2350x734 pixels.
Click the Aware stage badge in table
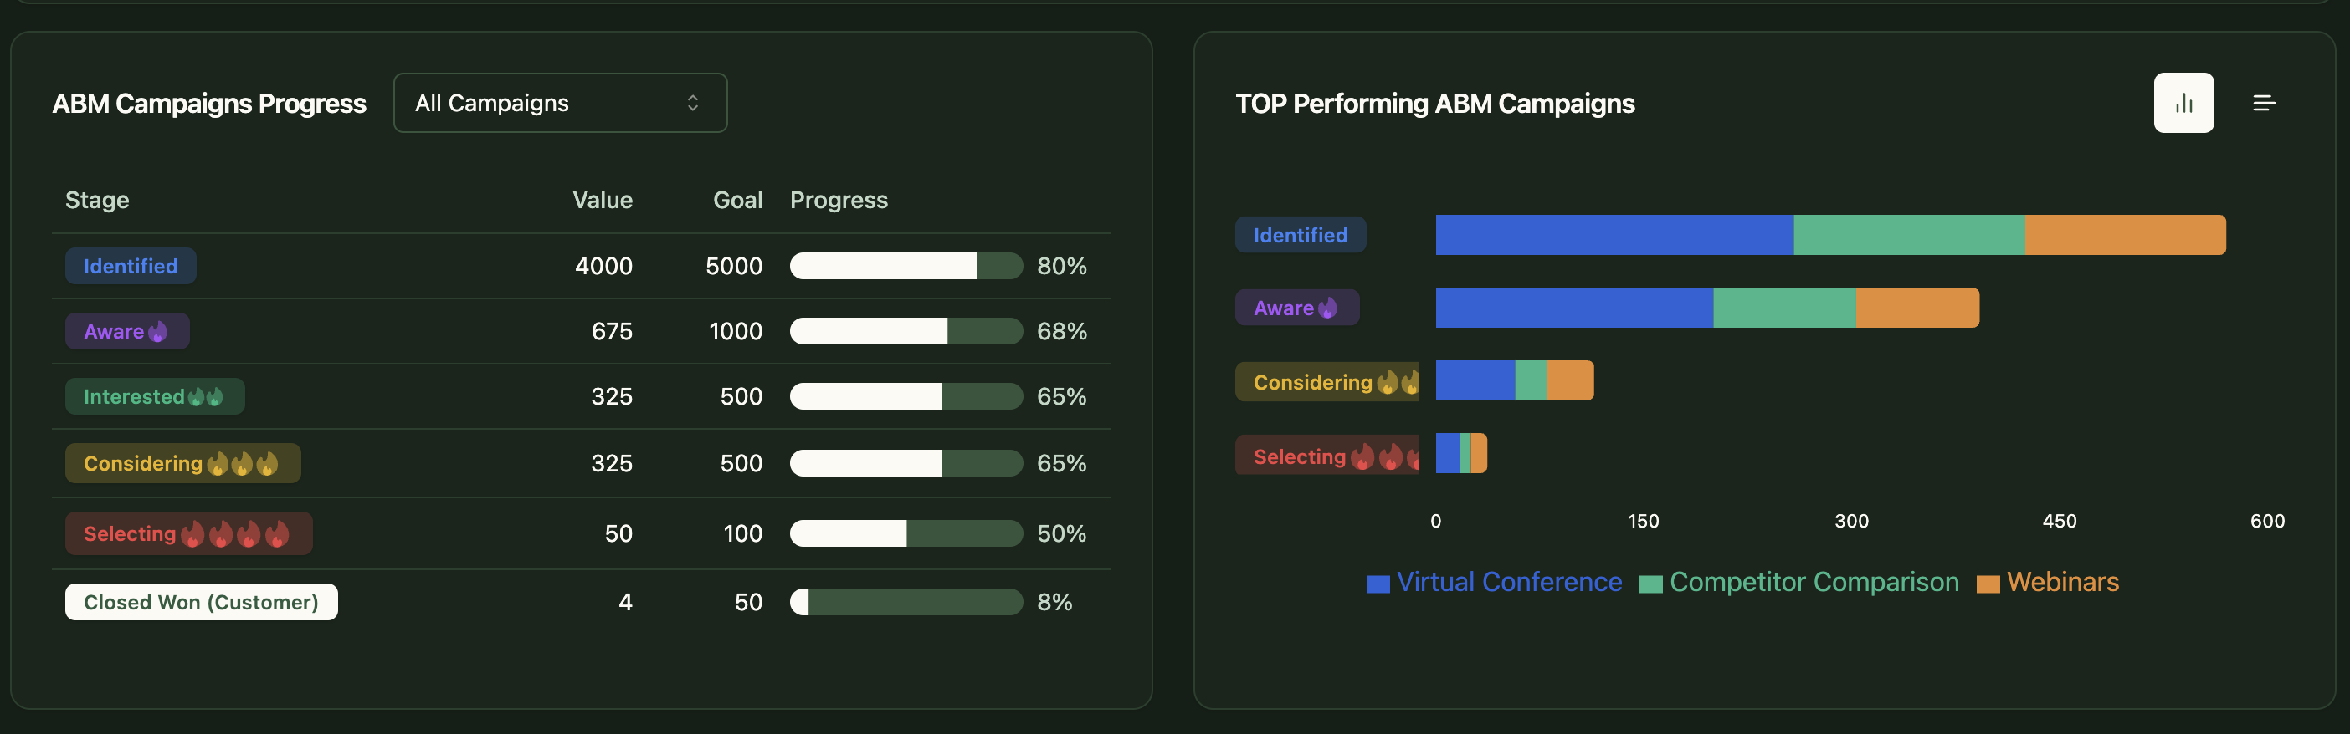click(127, 331)
